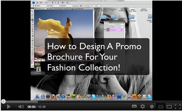
Task: Select the Move tool in the toolbox
Action: (x=32, y=11)
